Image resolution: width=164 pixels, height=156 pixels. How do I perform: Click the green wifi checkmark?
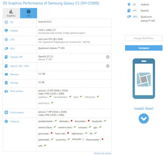(x=45, y=145)
